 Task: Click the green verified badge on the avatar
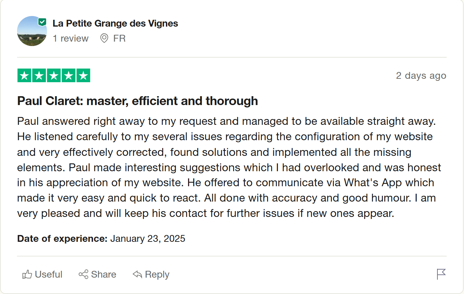pyautogui.click(x=42, y=21)
